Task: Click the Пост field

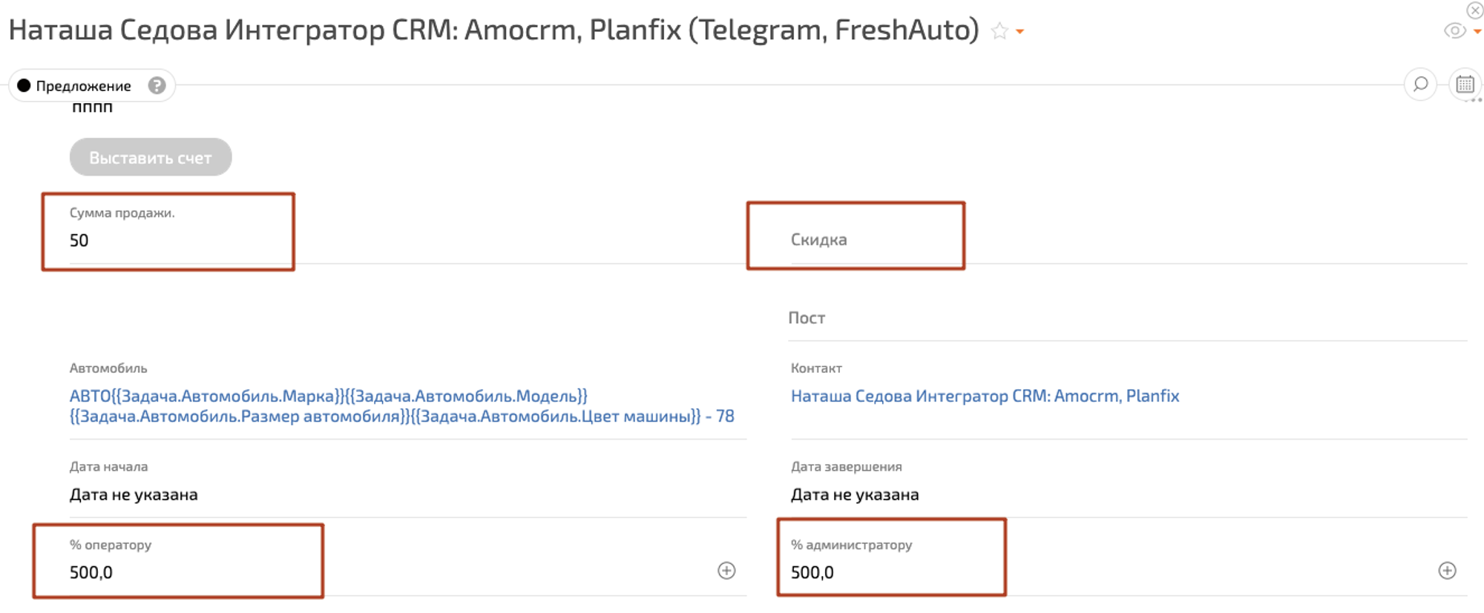Action: click(x=807, y=318)
